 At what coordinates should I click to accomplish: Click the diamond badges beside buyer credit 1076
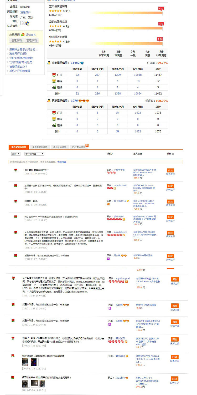tap(84, 101)
